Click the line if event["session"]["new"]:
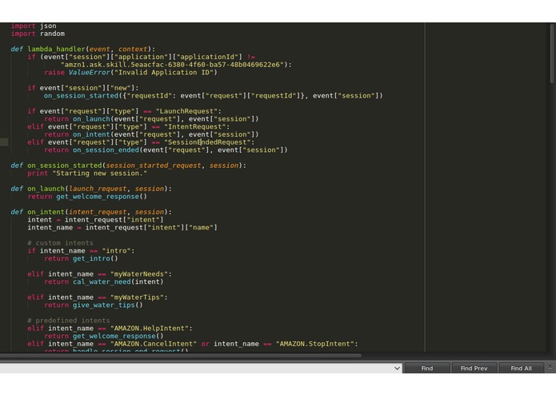556x395 pixels. tap(83, 88)
